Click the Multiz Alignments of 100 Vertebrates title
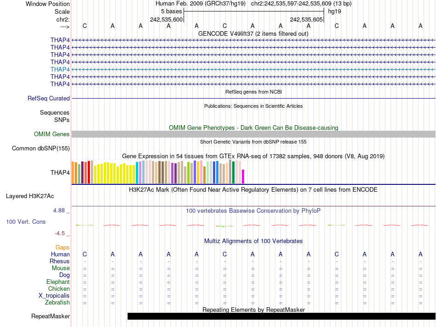The width and height of the screenshot is (436, 327). coord(253,241)
